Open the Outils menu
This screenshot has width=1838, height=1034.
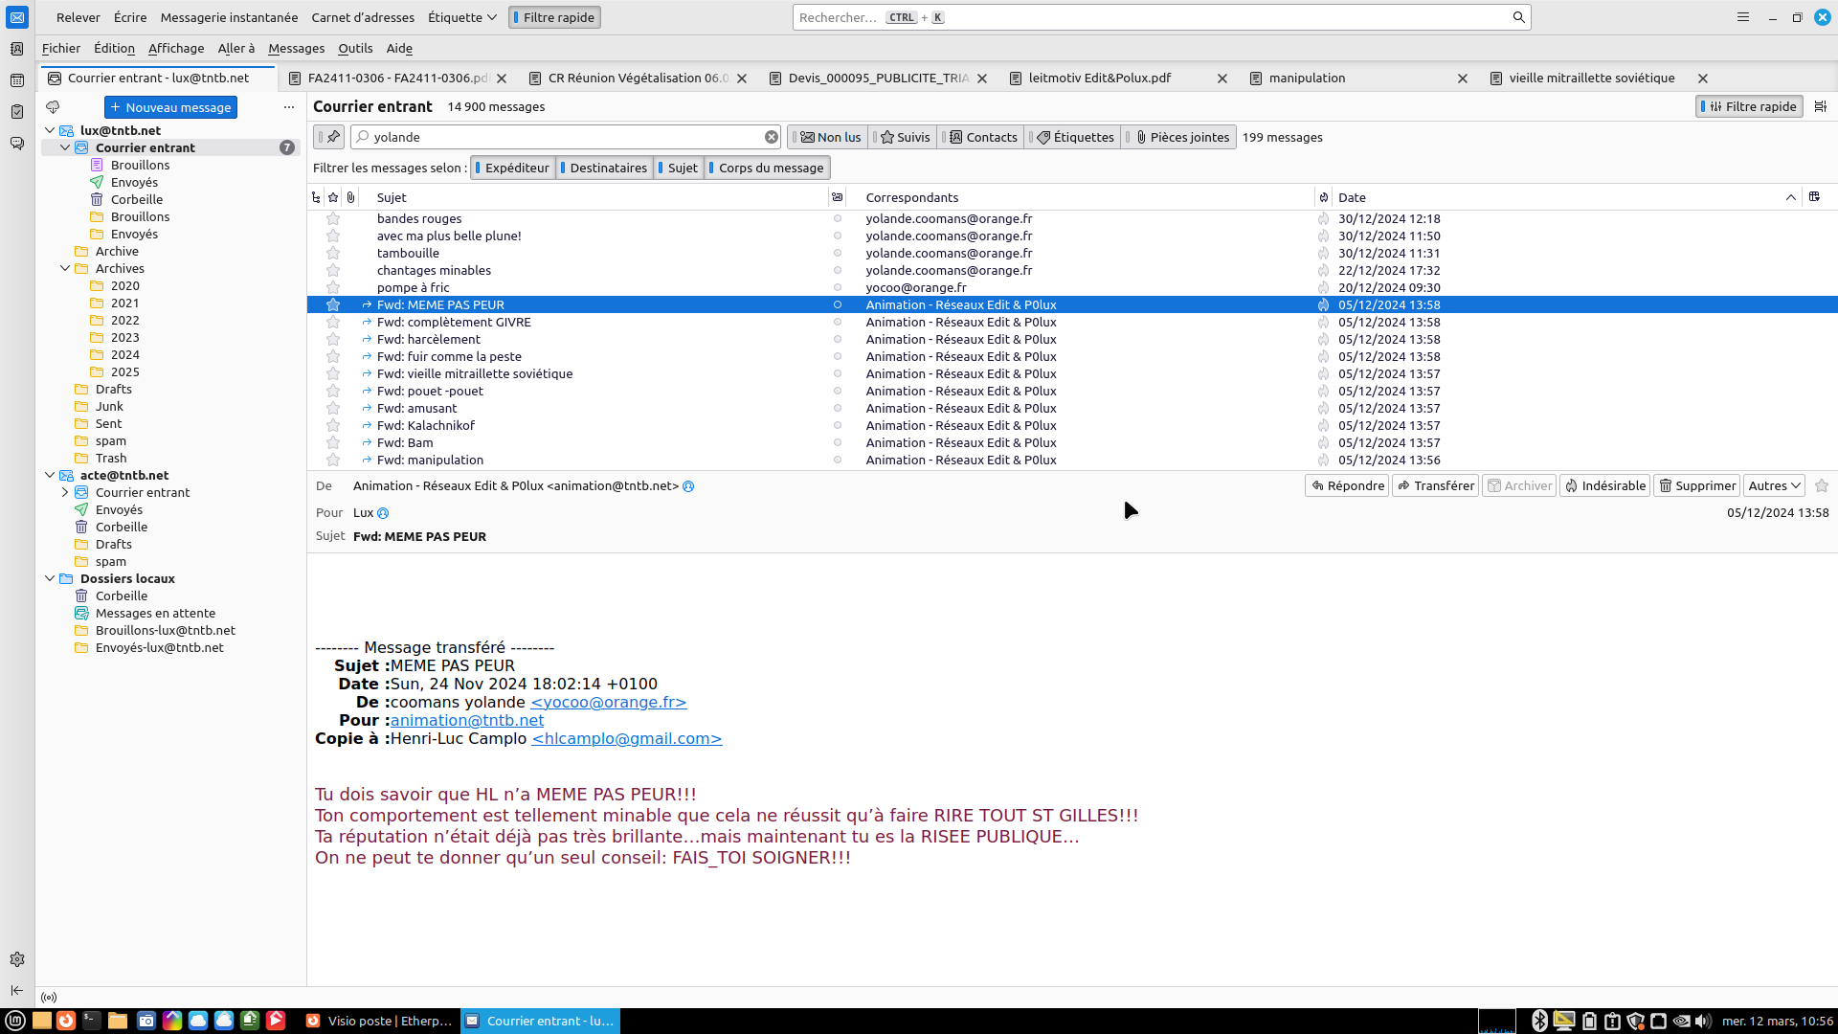click(355, 48)
